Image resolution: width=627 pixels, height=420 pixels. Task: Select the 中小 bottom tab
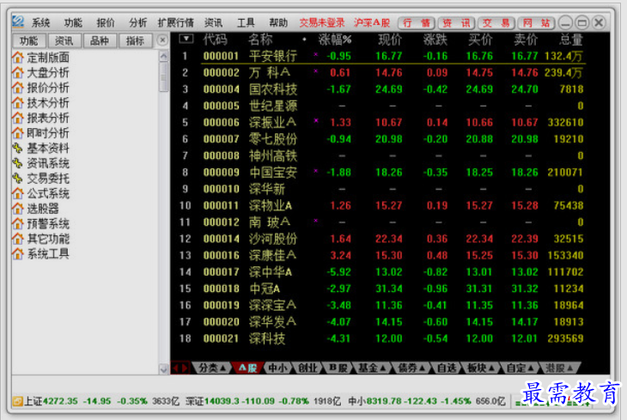point(278,368)
